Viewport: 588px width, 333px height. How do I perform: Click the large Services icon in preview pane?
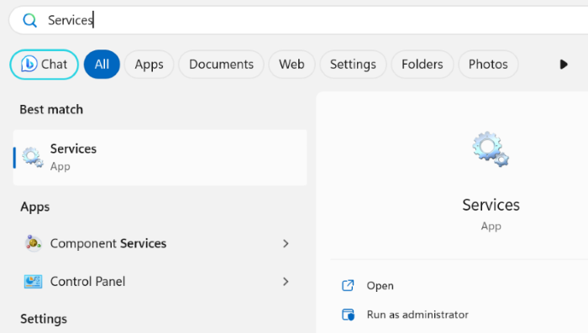click(491, 149)
